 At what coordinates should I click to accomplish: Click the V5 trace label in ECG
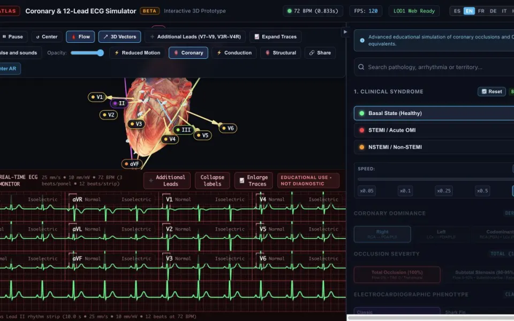click(x=263, y=229)
